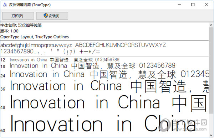The width and height of the screenshot is (214, 138).
Task: Click the title text 汉仪细等线简 (TrueType)
Action: [30, 5]
